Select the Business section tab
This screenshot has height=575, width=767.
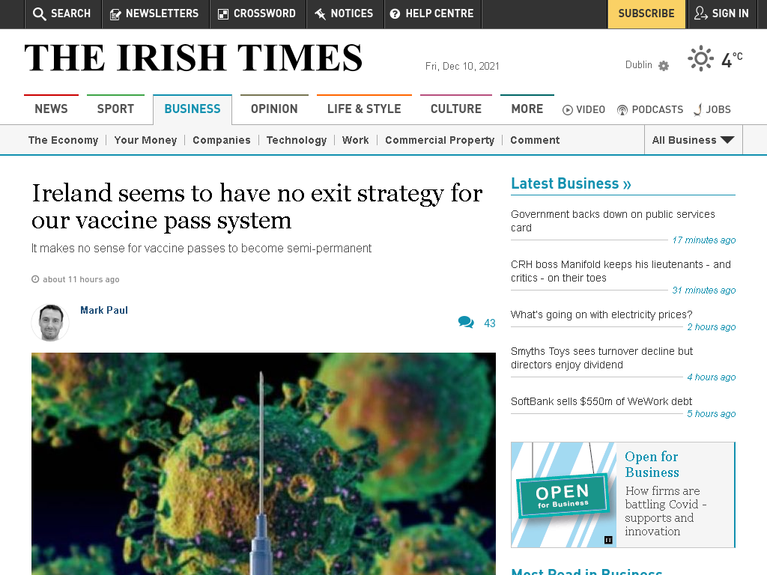point(192,109)
